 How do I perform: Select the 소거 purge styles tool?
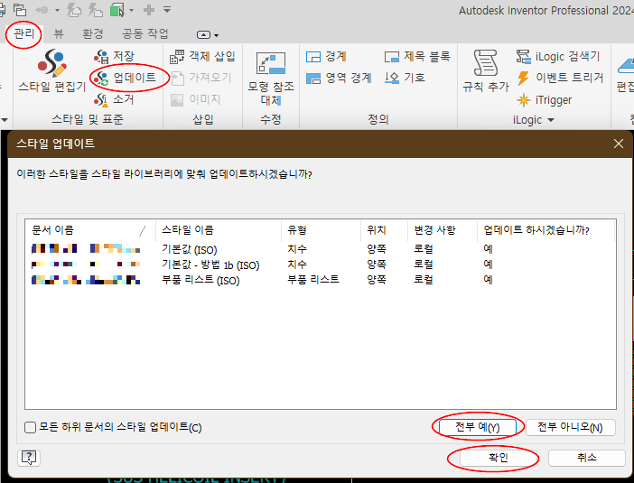click(114, 99)
